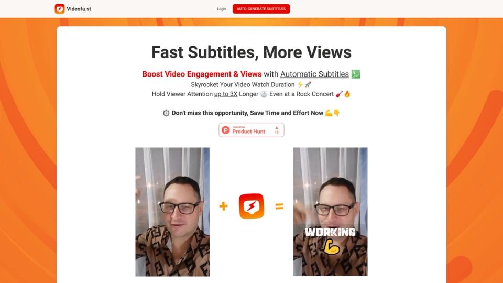This screenshot has width=503, height=283.
Task: Click the orange equals sign icon
Action: 279,206
